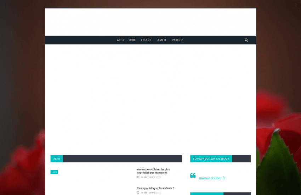Select ENFANT in the navigation bar
The image size is (301, 195).
[146, 40]
